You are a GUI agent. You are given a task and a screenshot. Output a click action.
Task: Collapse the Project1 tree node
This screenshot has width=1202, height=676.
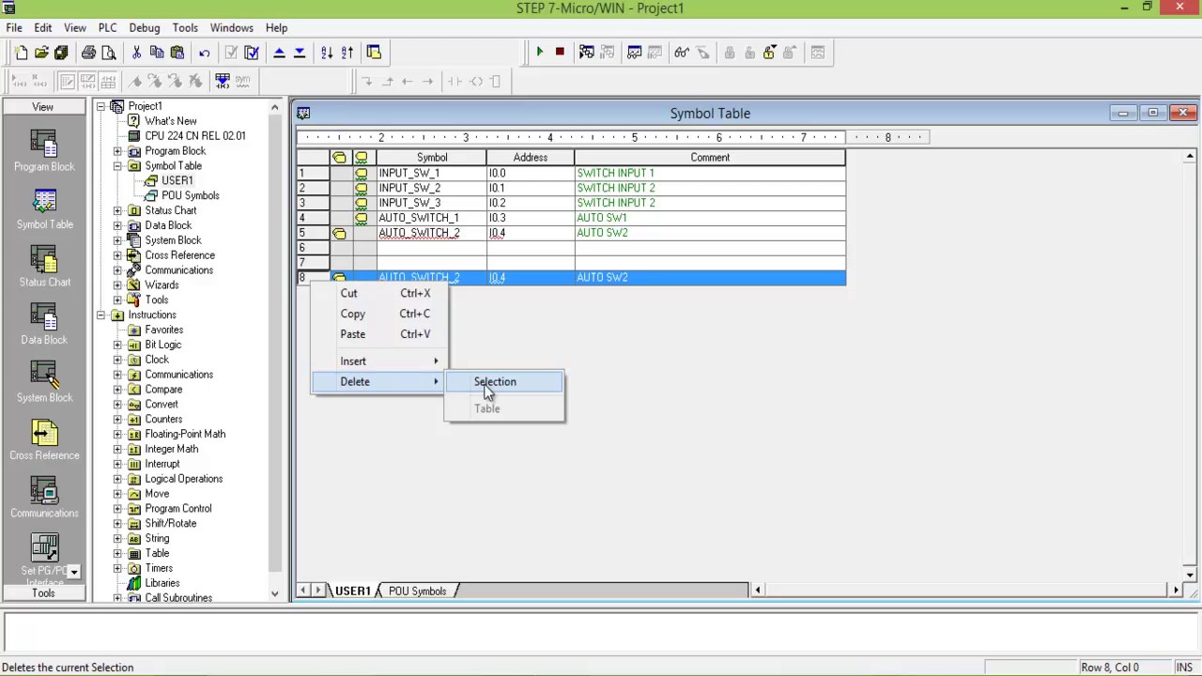coord(101,106)
